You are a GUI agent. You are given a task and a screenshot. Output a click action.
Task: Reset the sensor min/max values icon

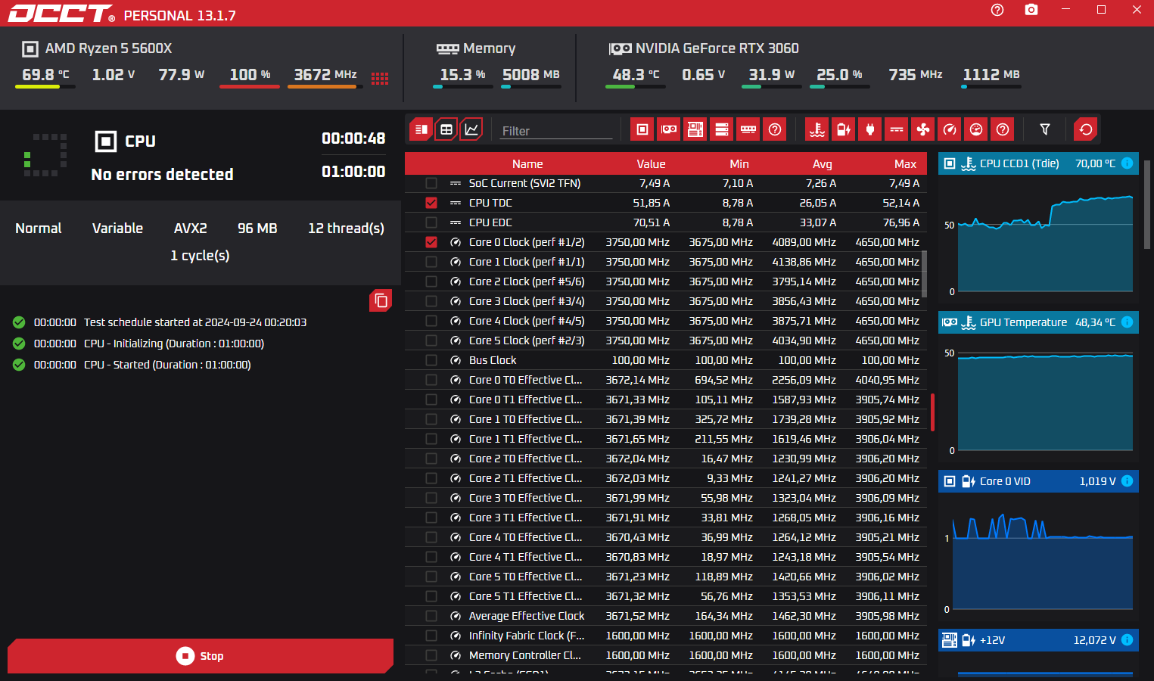click(x=1086, y=129)
